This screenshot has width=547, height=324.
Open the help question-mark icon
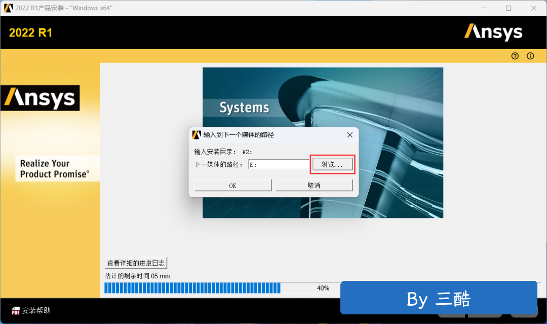coord(515,56)
